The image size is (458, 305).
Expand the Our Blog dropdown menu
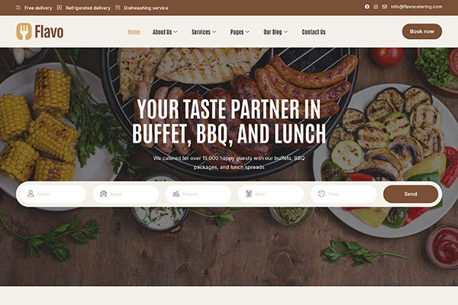pos(276,32)
